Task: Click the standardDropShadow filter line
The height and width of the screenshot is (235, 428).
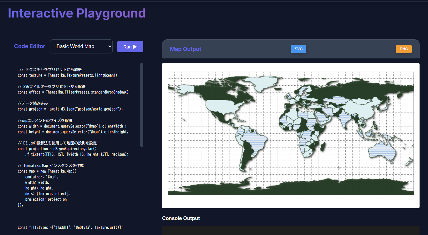Action: click(x=73, y=92)
